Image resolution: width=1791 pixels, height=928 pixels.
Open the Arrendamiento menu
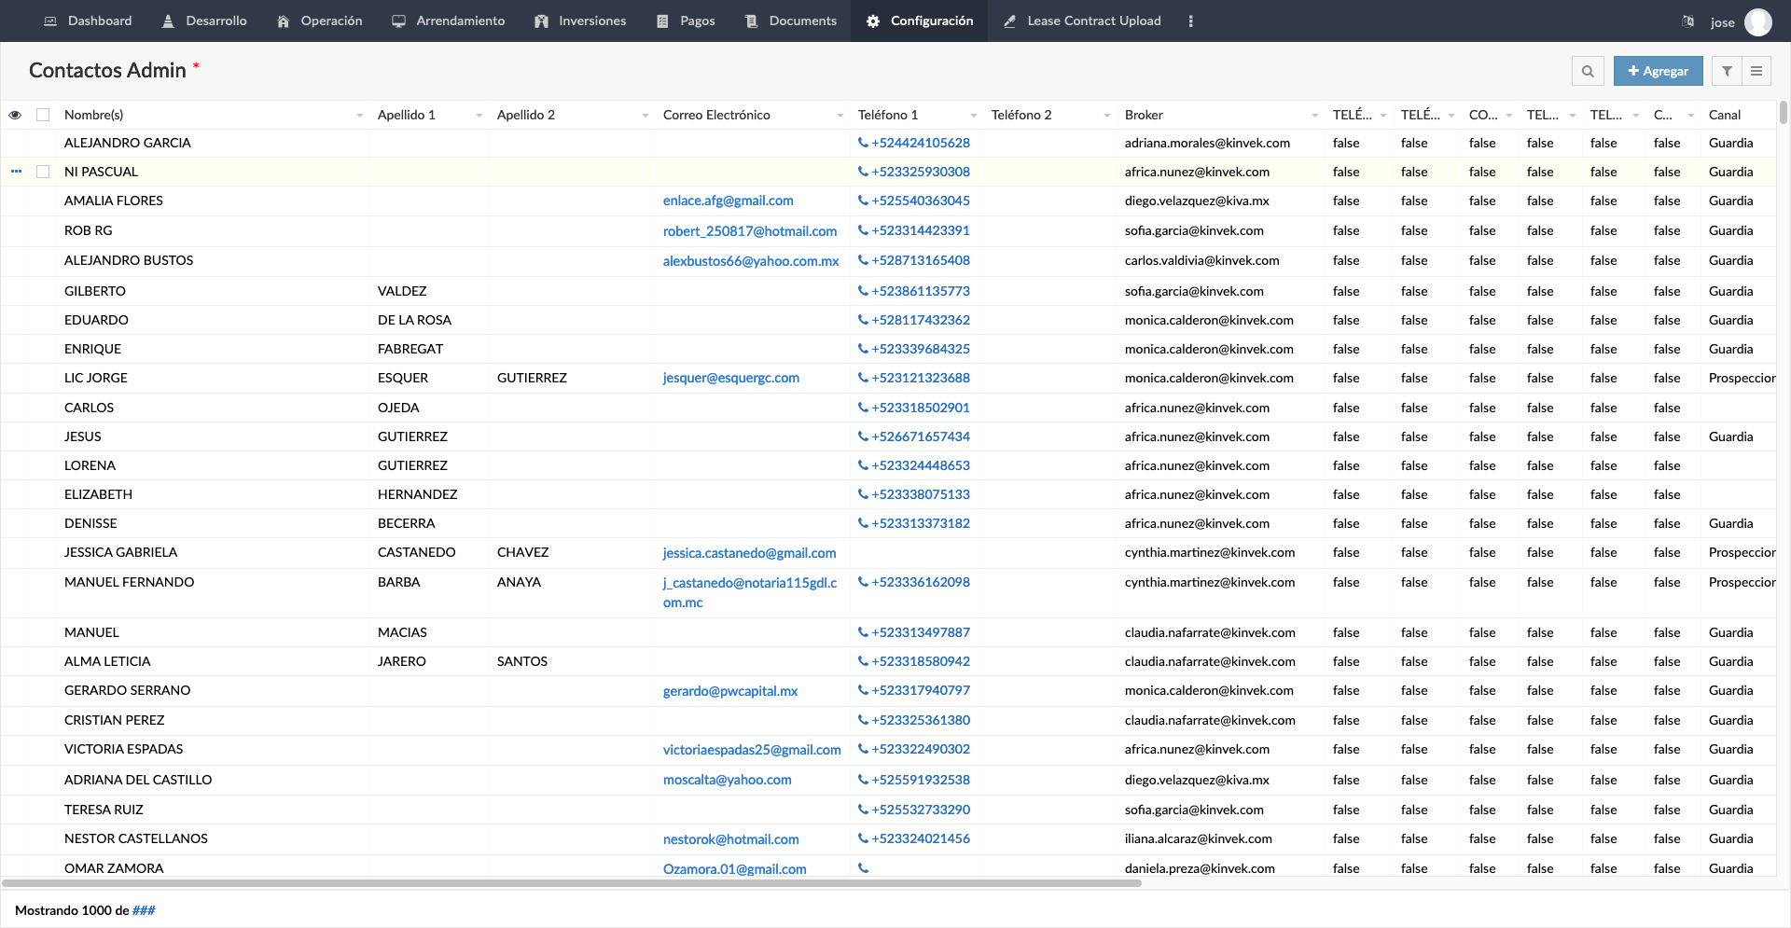449,21
